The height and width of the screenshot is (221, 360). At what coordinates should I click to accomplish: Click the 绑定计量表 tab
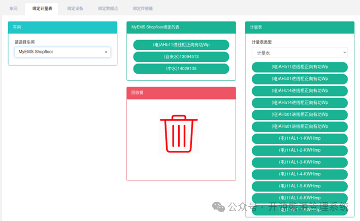pos(42,9)
